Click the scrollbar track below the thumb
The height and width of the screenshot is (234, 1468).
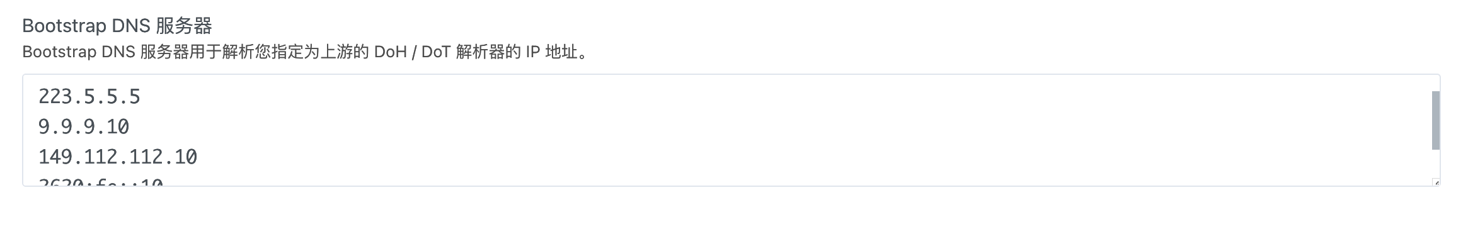click(1435, 164)
